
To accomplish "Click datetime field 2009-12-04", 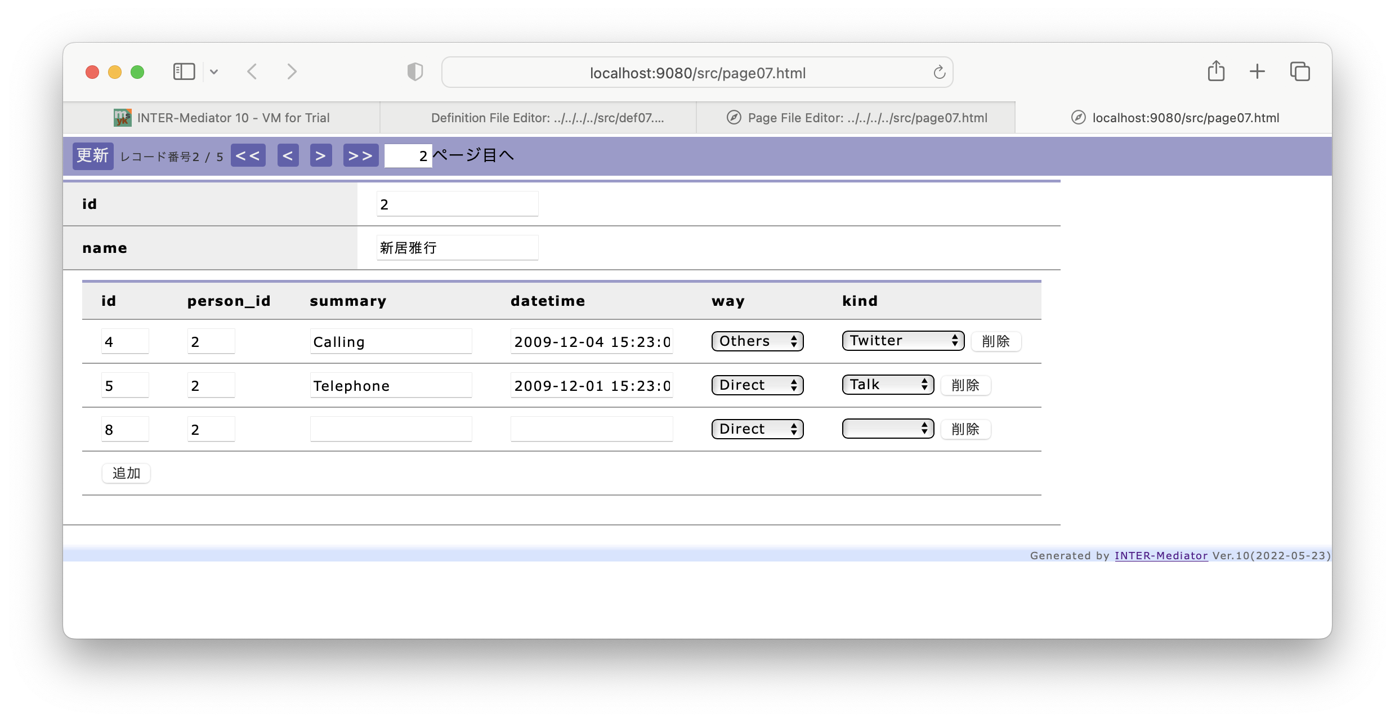I will click(x=592, y=341).
